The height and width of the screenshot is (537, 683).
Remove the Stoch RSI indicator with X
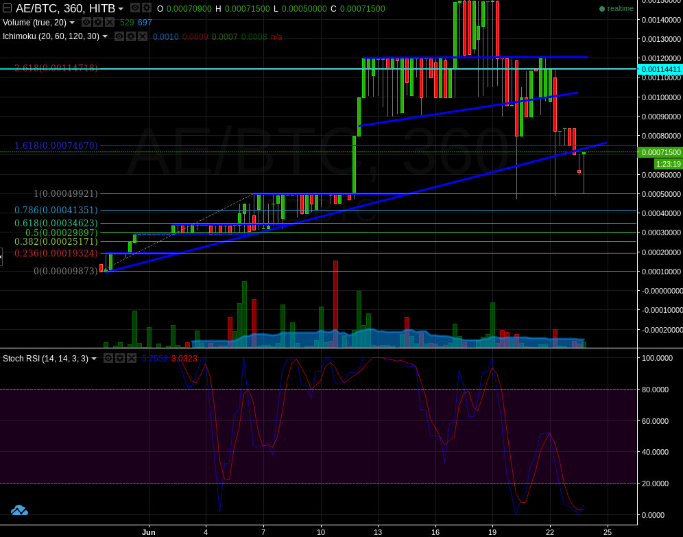coord(132,359)
